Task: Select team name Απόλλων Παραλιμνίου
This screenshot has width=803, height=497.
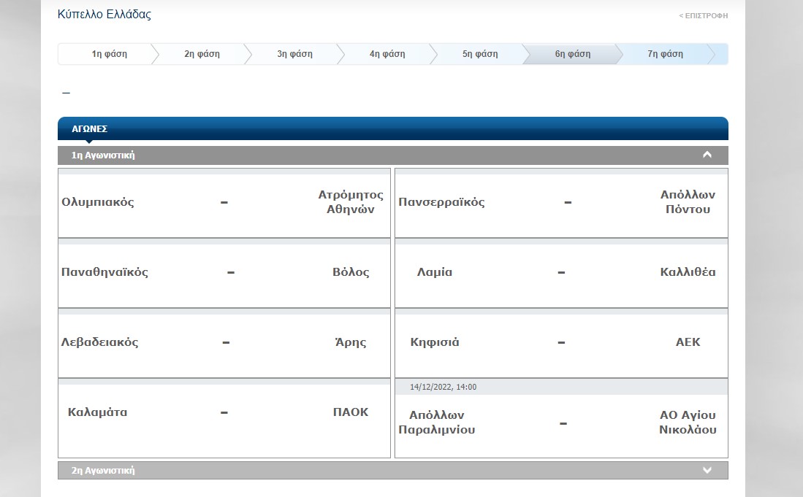Action: point(437,423)
